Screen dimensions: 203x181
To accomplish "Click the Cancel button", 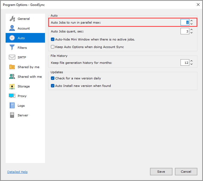I will (x=186, y=172).
